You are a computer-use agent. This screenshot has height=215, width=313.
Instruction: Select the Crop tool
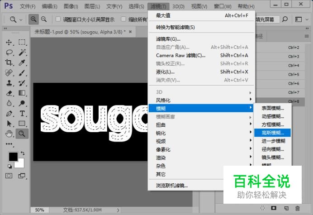coord(9,62)
